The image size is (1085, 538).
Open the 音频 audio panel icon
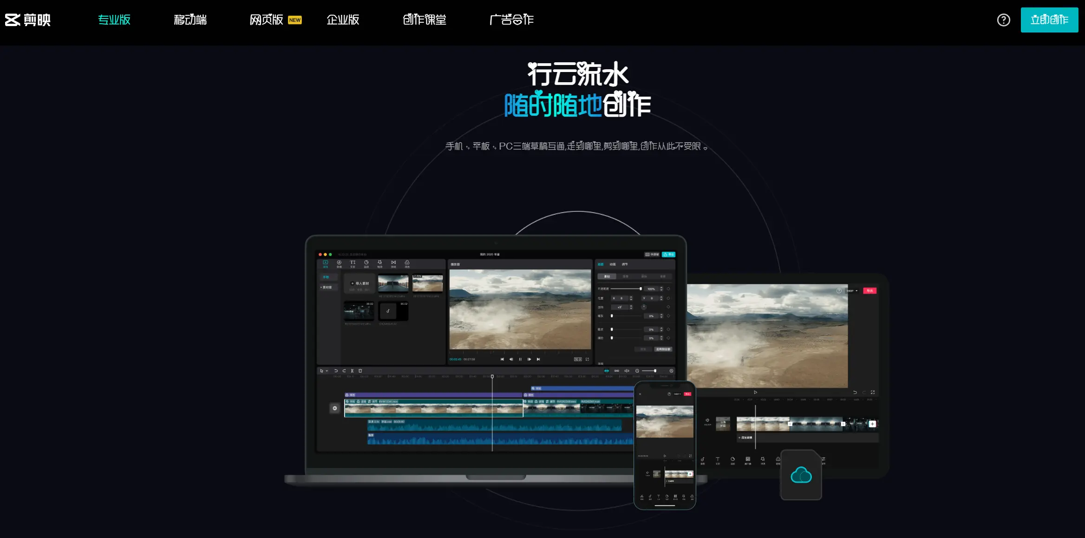pyautogui.click(x=339, y=263)
